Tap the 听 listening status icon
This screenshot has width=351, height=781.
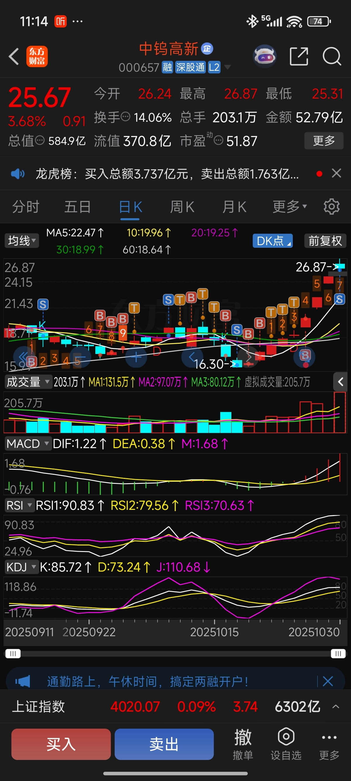pos(61,21)
